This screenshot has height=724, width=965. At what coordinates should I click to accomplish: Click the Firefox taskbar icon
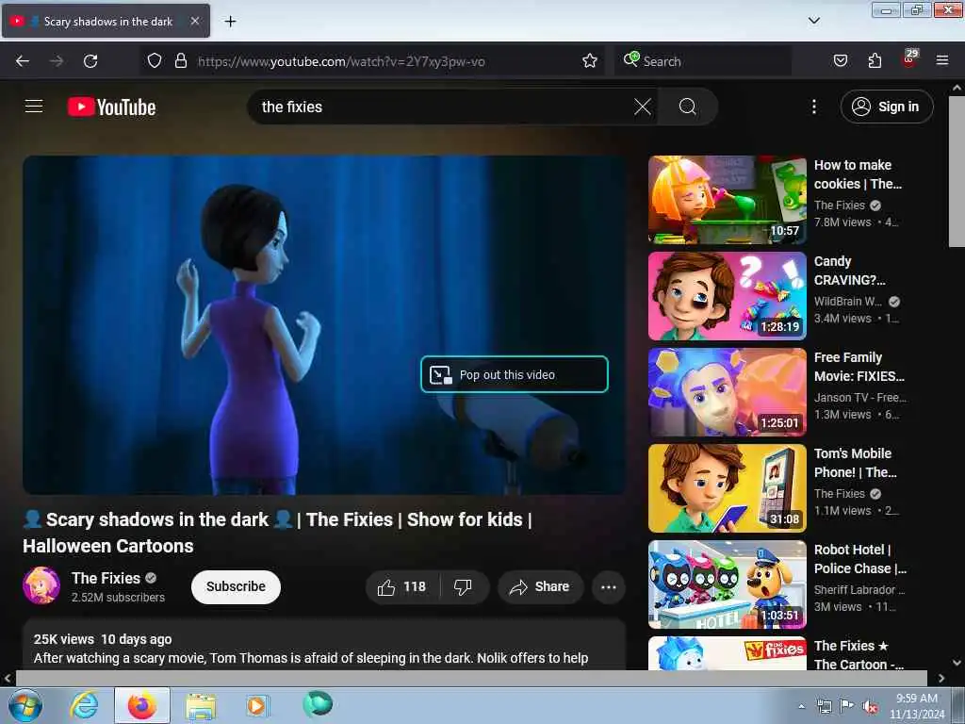142,705
